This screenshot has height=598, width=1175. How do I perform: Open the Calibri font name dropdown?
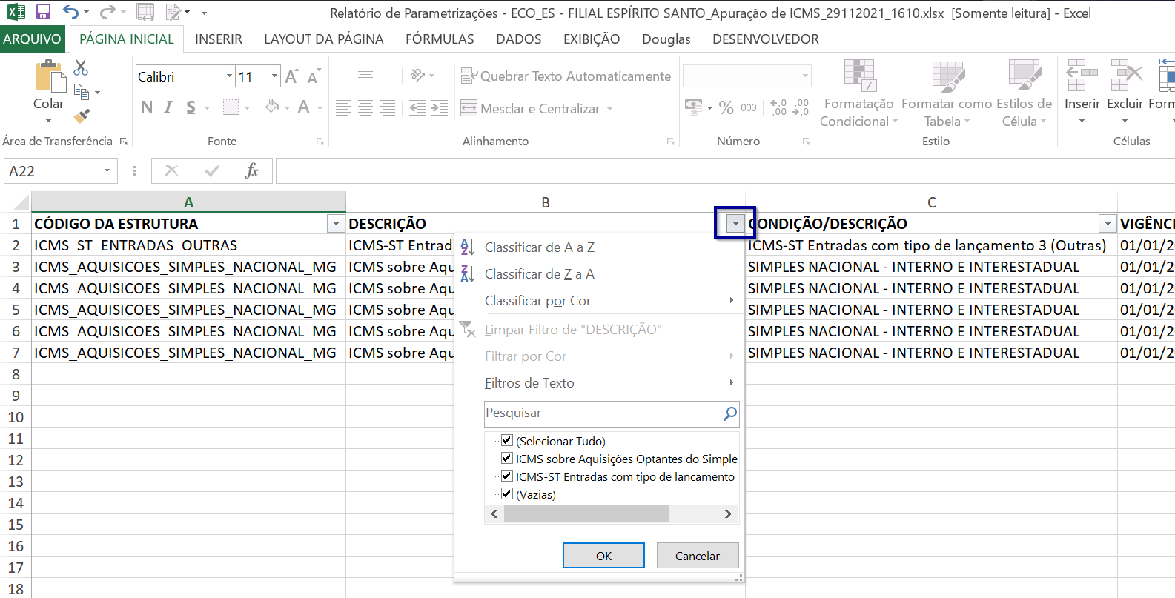click(229, 76)
